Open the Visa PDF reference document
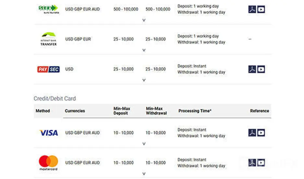Screen dimensions: 304x179 pos(252,133)
